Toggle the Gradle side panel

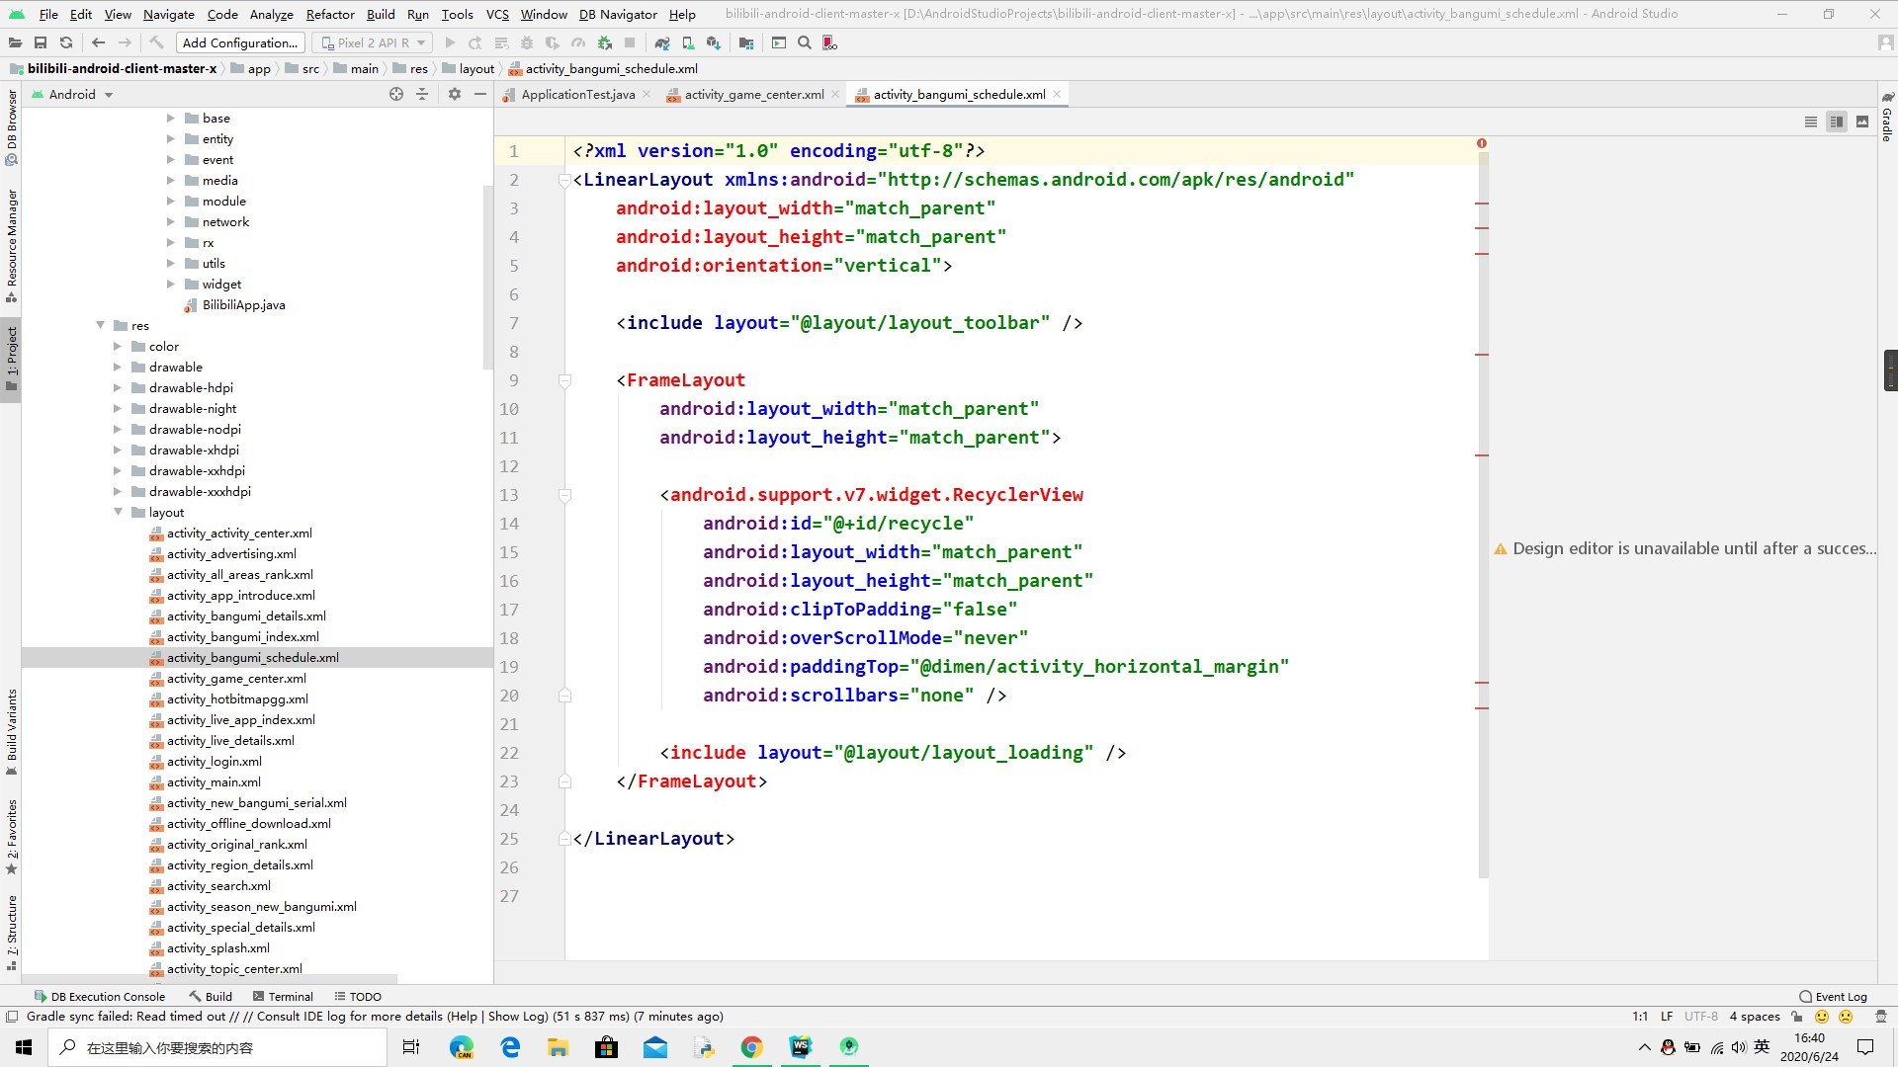pos(1887,118)
